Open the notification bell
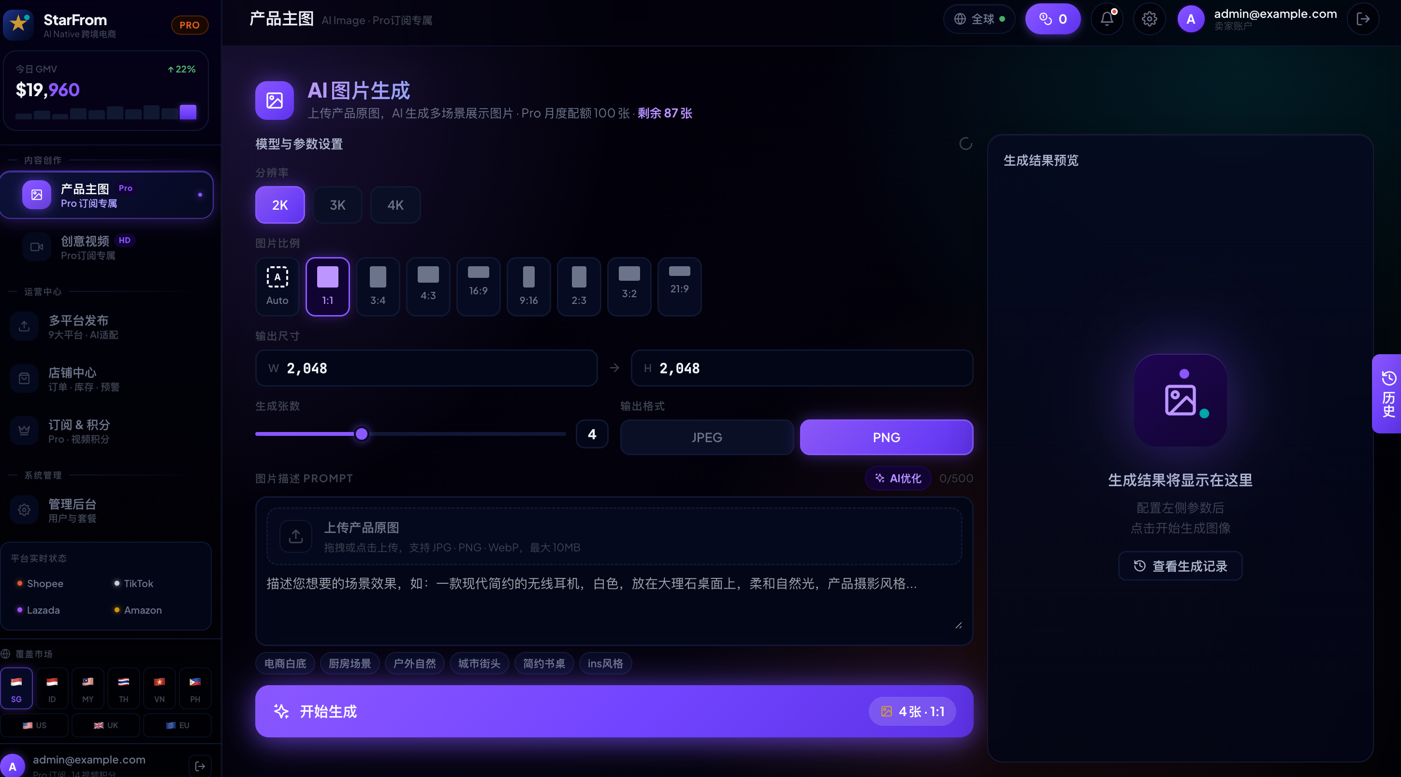Screen dimensions: 1401x777 pyautogui.click(x=1107, y=19)
